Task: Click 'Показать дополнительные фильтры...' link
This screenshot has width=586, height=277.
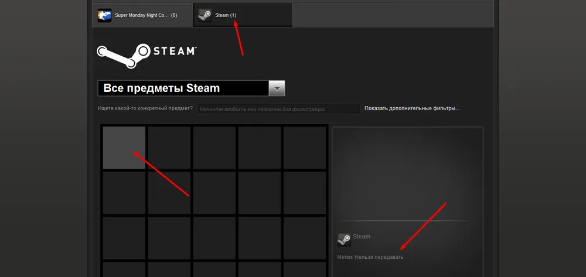Action: (x=412, y=109)
